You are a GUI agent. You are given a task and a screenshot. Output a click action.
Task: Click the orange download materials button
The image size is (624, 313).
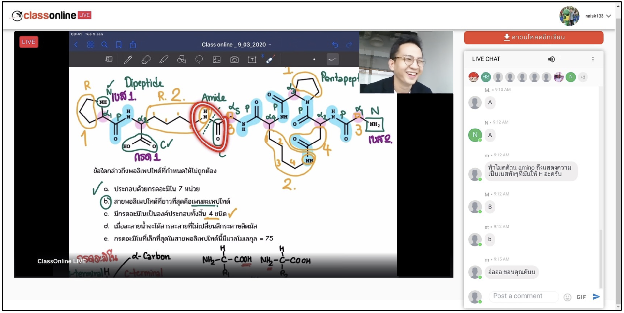click(x=533, y=37)
